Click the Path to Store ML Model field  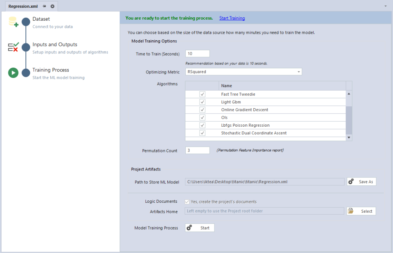[265, 182]
